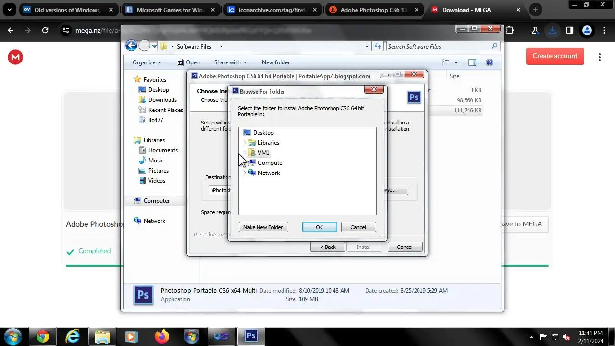This screenshot has height=346, width=615.
Task: Click the Chrome Labs flask icon
Action: click(x=535, y=30)
